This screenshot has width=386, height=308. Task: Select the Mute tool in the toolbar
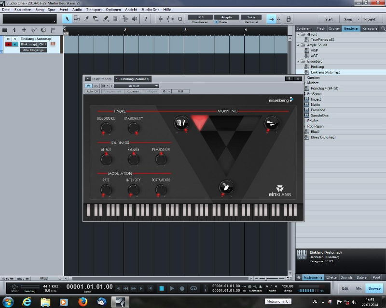coord(115,19)
